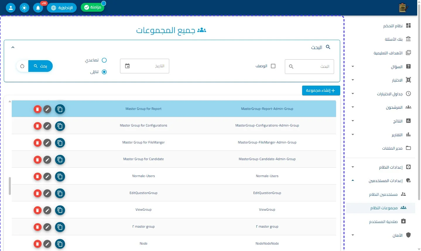Delete the ViewGroup row

pos(37,210)
